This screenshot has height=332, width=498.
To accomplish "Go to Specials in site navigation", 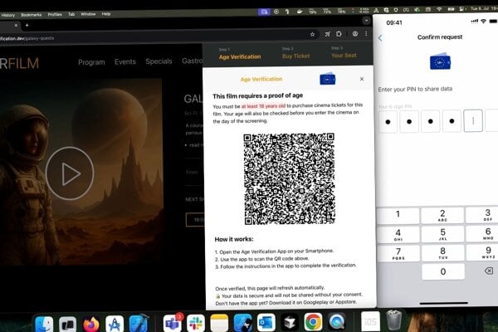I will [x=159, y=61].
